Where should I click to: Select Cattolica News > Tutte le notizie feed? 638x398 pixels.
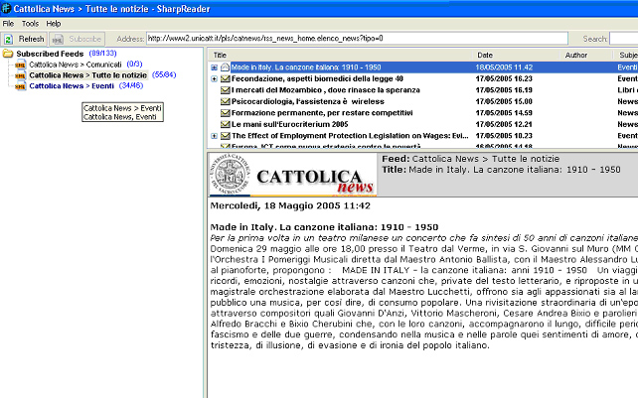(x=87, y=74)
